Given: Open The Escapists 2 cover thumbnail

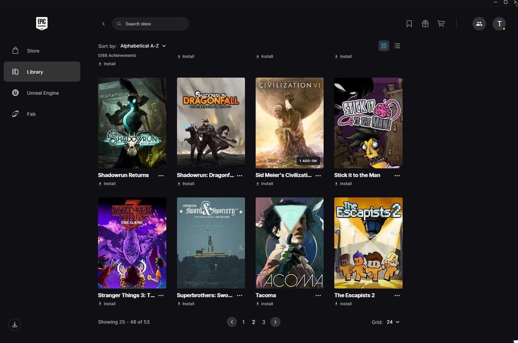Looking at the screenshot, I should coord(368,243).
